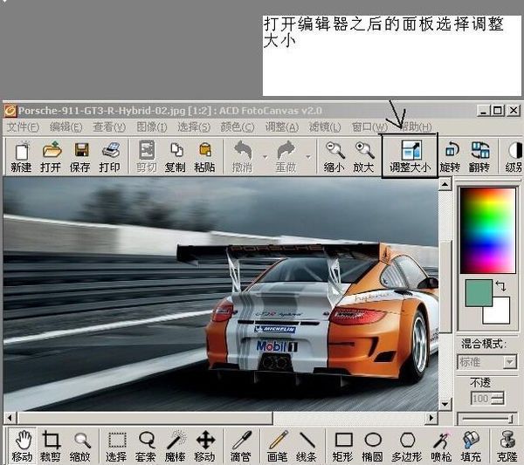Open the 窗口(W) menu
Screen dimensions: 524x465
click(369, 127)
